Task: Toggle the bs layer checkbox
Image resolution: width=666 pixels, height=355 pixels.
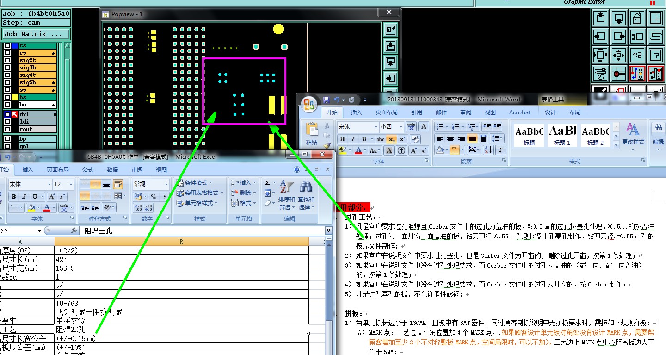Action: click(x=7, y=97)
